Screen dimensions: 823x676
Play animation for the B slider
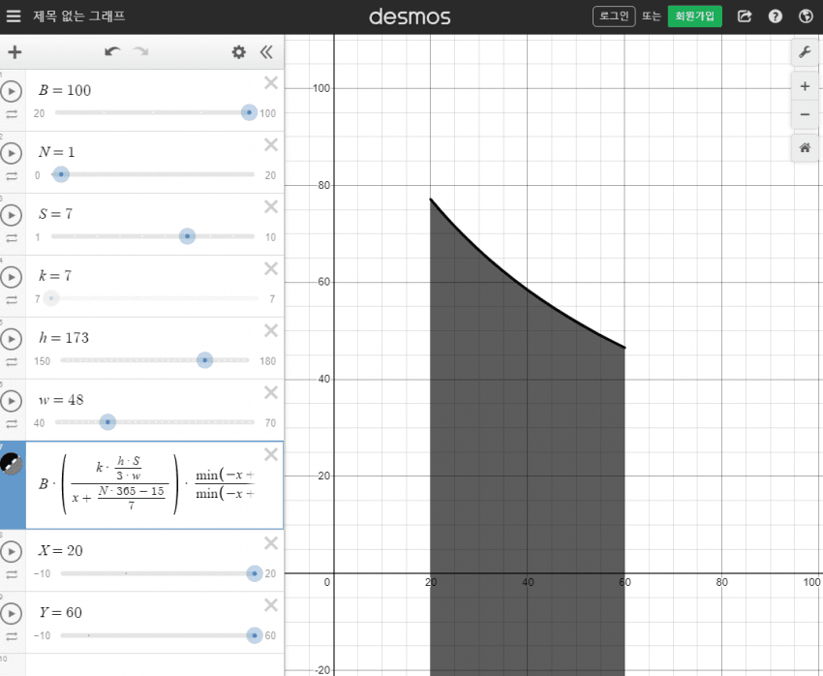point(11,91)
